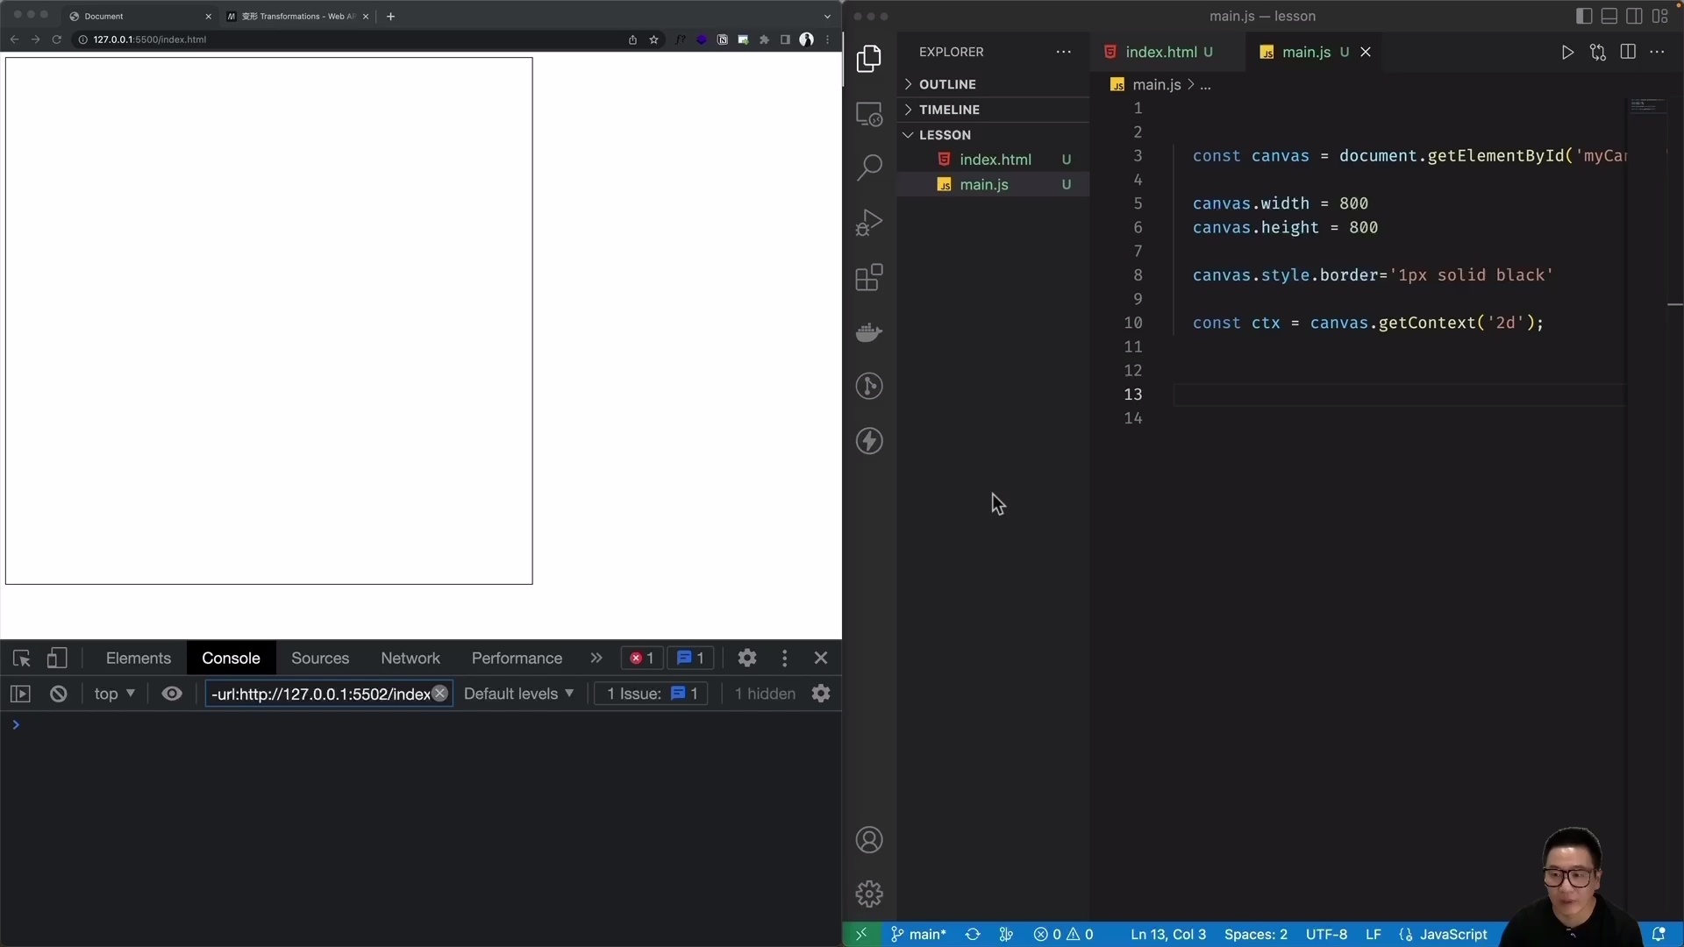The width and height of the screenshot is (1684, 947).
Task: Click the main* git branch in the status bar
Action: pos(918,935)
